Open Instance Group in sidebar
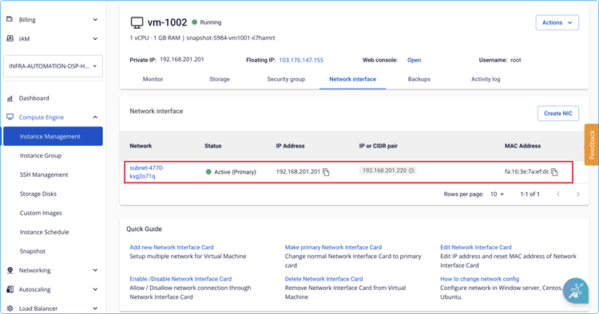The height and width of the screenshot is (314, 599). tap(41, 155)
